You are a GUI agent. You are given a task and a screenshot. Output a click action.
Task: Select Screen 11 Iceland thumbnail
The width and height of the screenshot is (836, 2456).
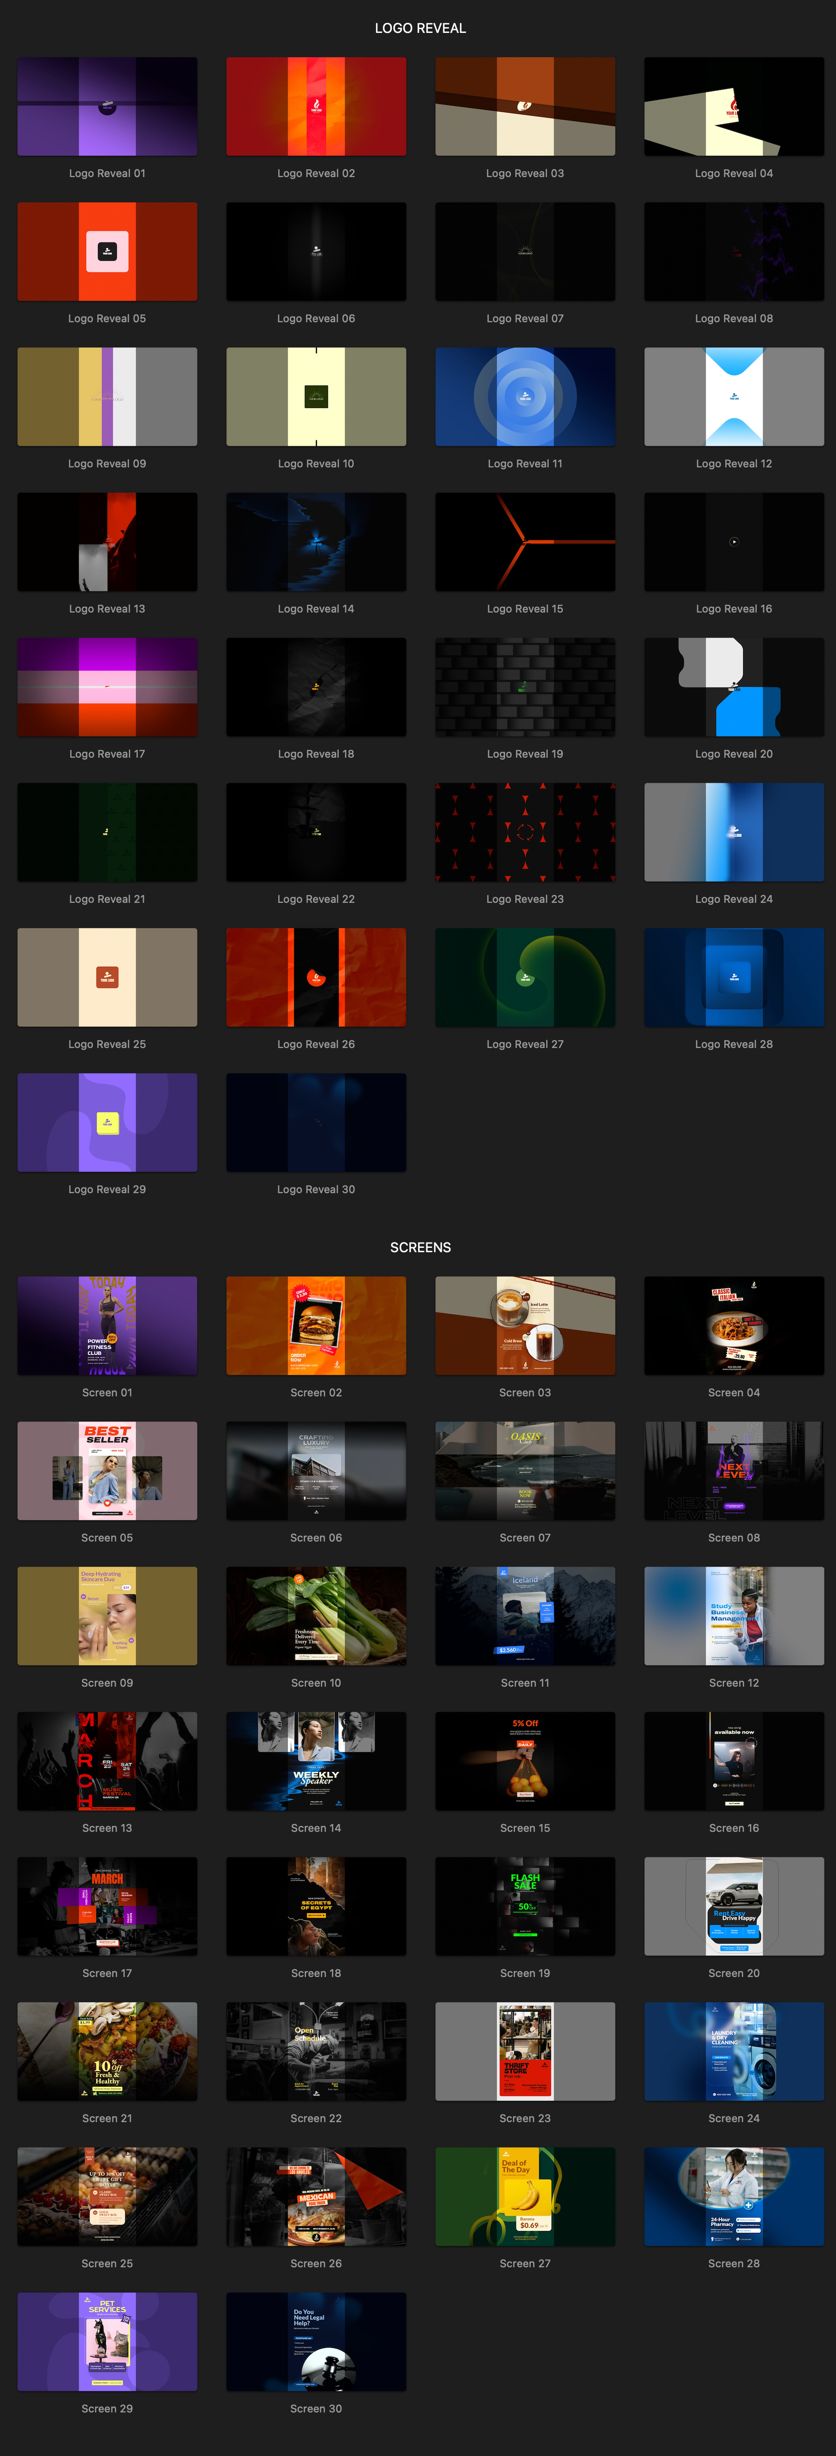[525, 1616]
